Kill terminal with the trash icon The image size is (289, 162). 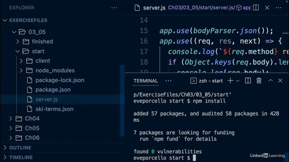pos(259,81)
